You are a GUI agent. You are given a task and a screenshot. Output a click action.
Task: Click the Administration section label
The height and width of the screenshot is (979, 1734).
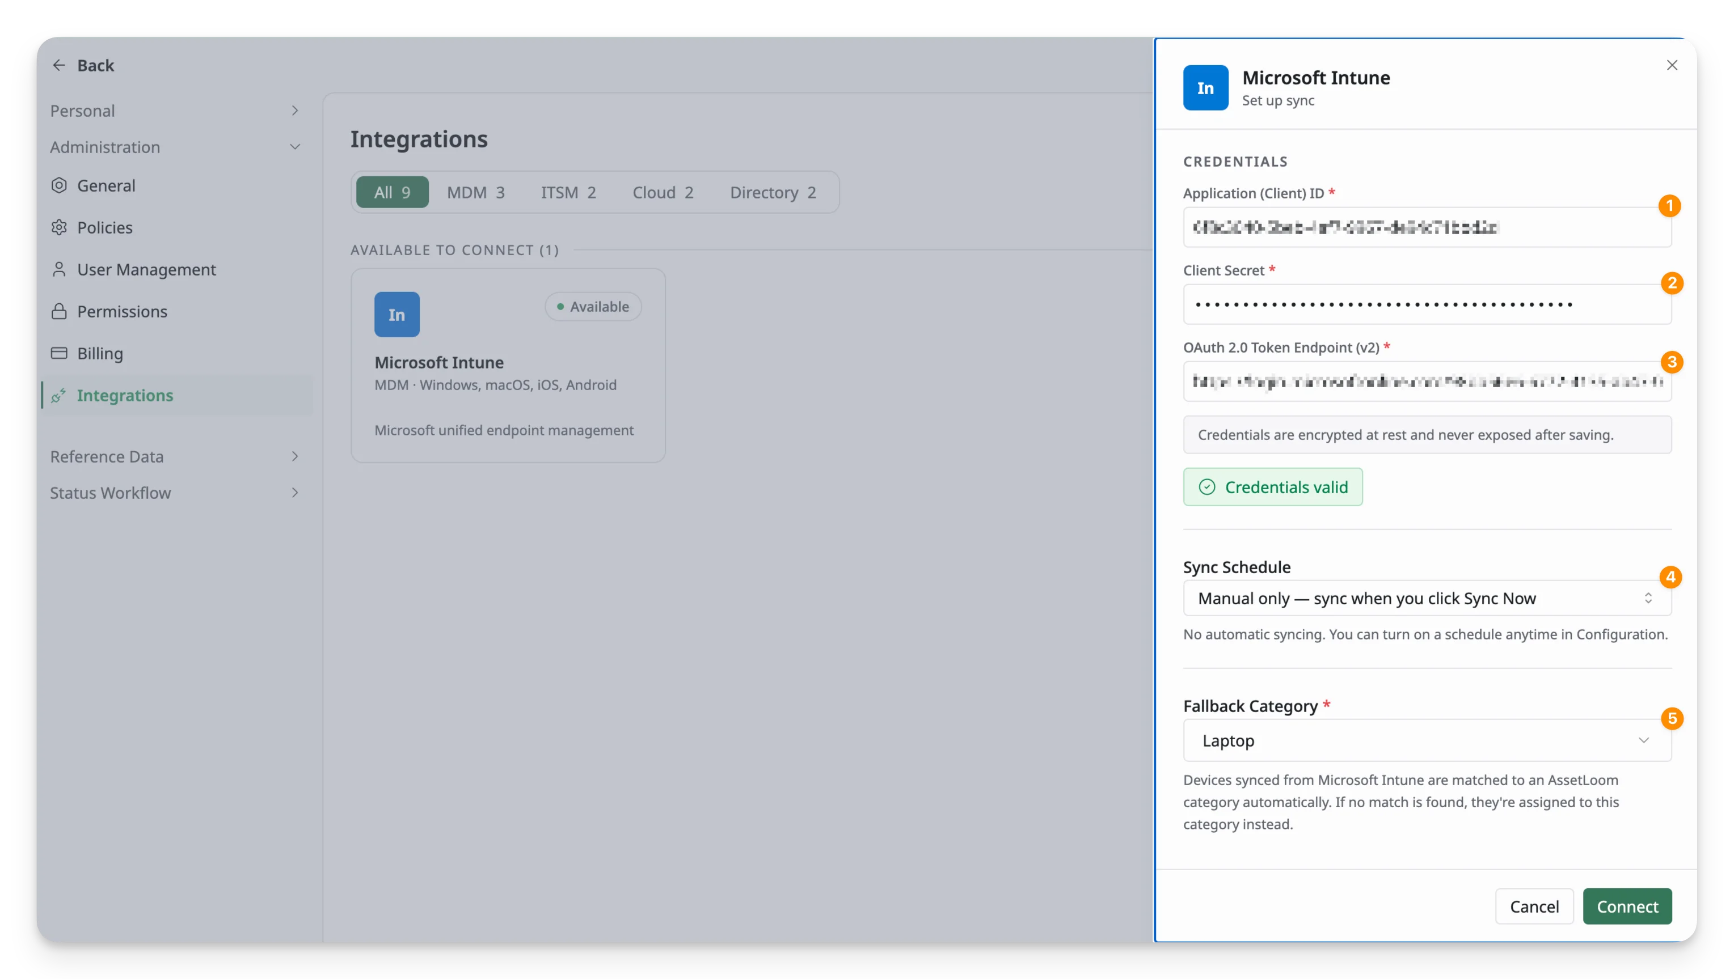pos(105,147)
